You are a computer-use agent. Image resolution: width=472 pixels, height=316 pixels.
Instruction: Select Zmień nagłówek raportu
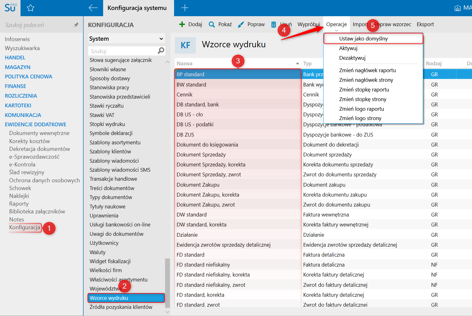pyautogui.click(x=373, y=70)
